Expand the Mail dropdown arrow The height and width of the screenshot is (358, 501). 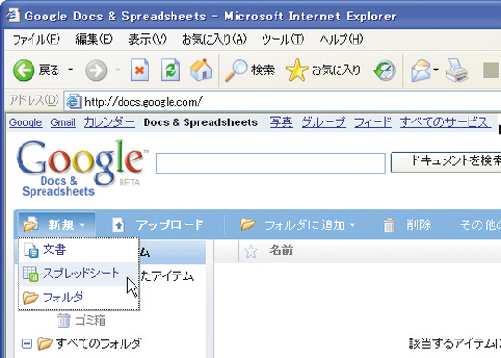[x=436, y=70]
